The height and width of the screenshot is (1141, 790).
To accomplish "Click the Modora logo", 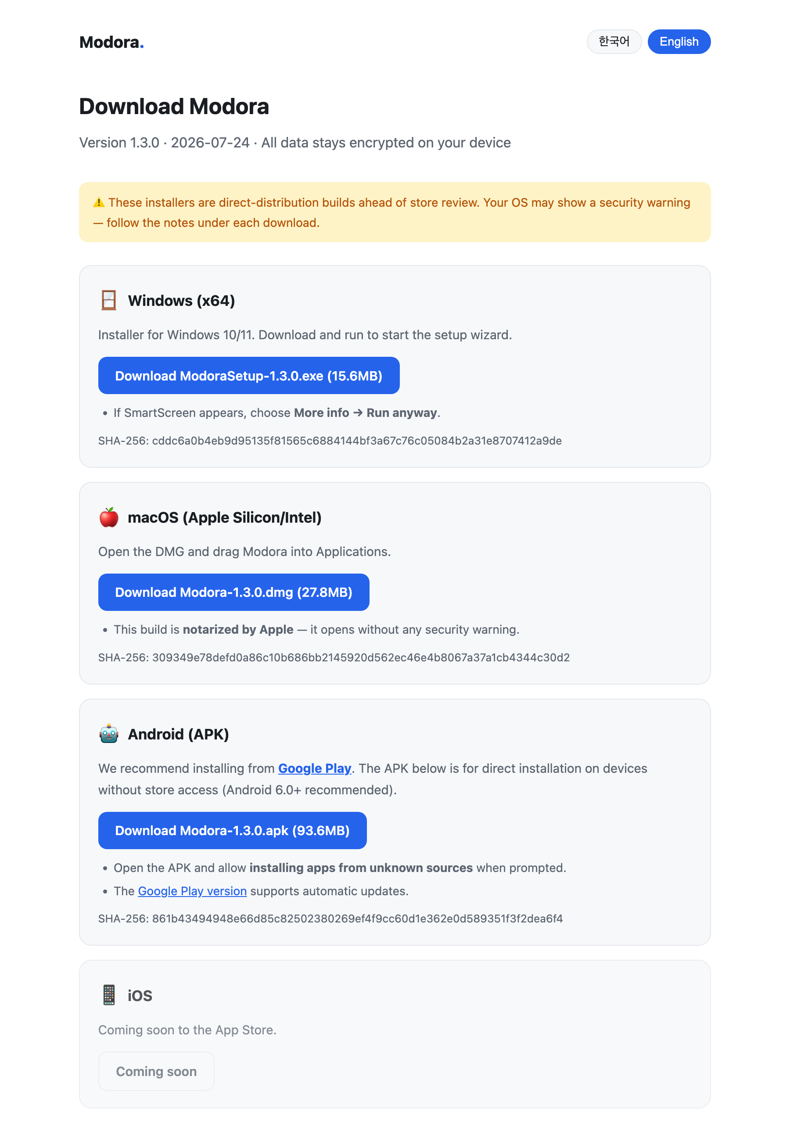I will click(111, 42).
